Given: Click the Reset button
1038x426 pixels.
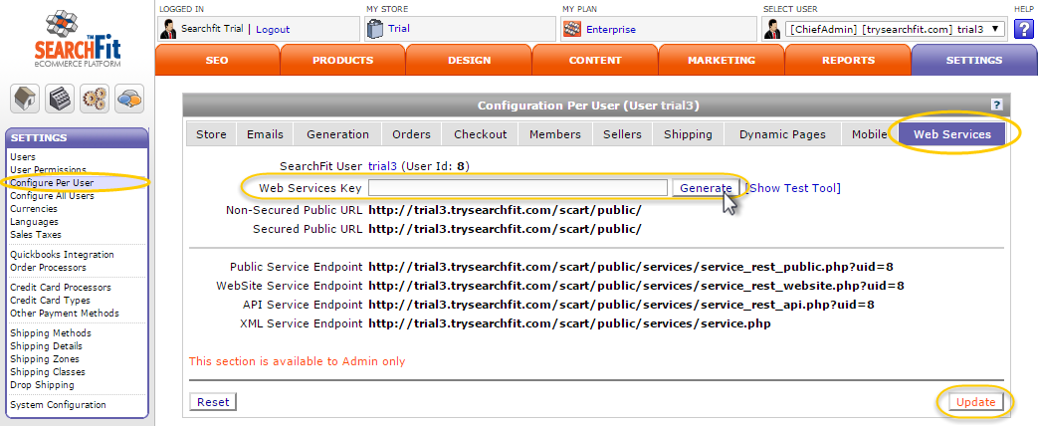Looking at the screenshot, I should pyautogui.click(x=213, y=401).
